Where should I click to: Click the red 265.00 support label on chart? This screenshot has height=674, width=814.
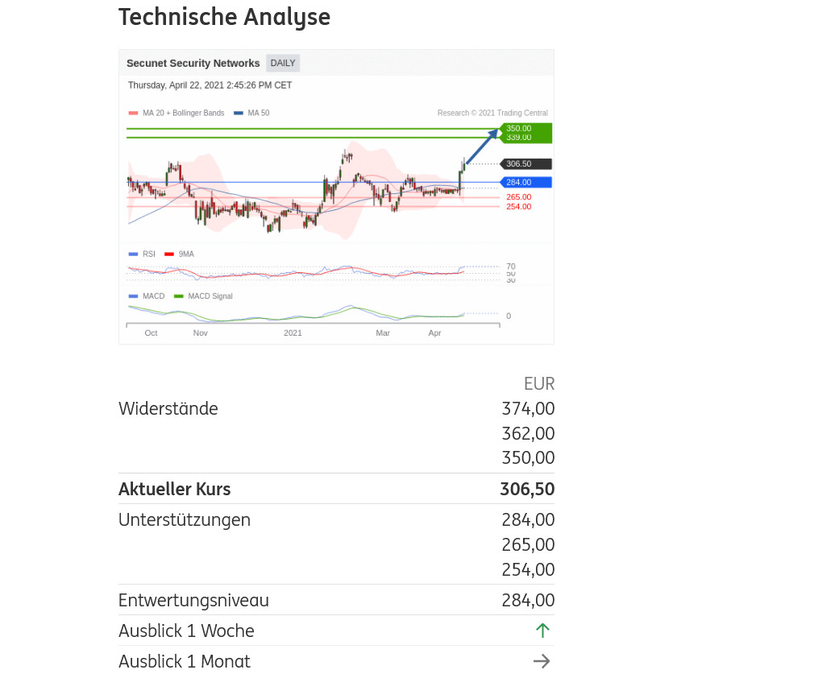(518, 197)
